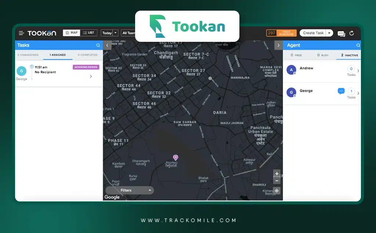Click the Chandigarh label on the map

pyautogui.click(x=166, y=53)
